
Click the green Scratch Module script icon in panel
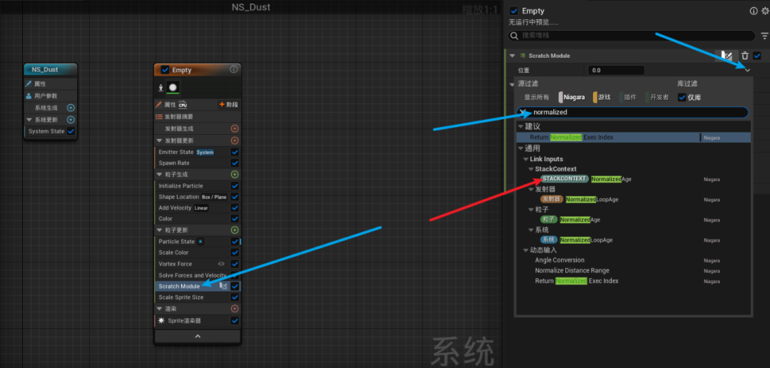[x=523, y=56]
